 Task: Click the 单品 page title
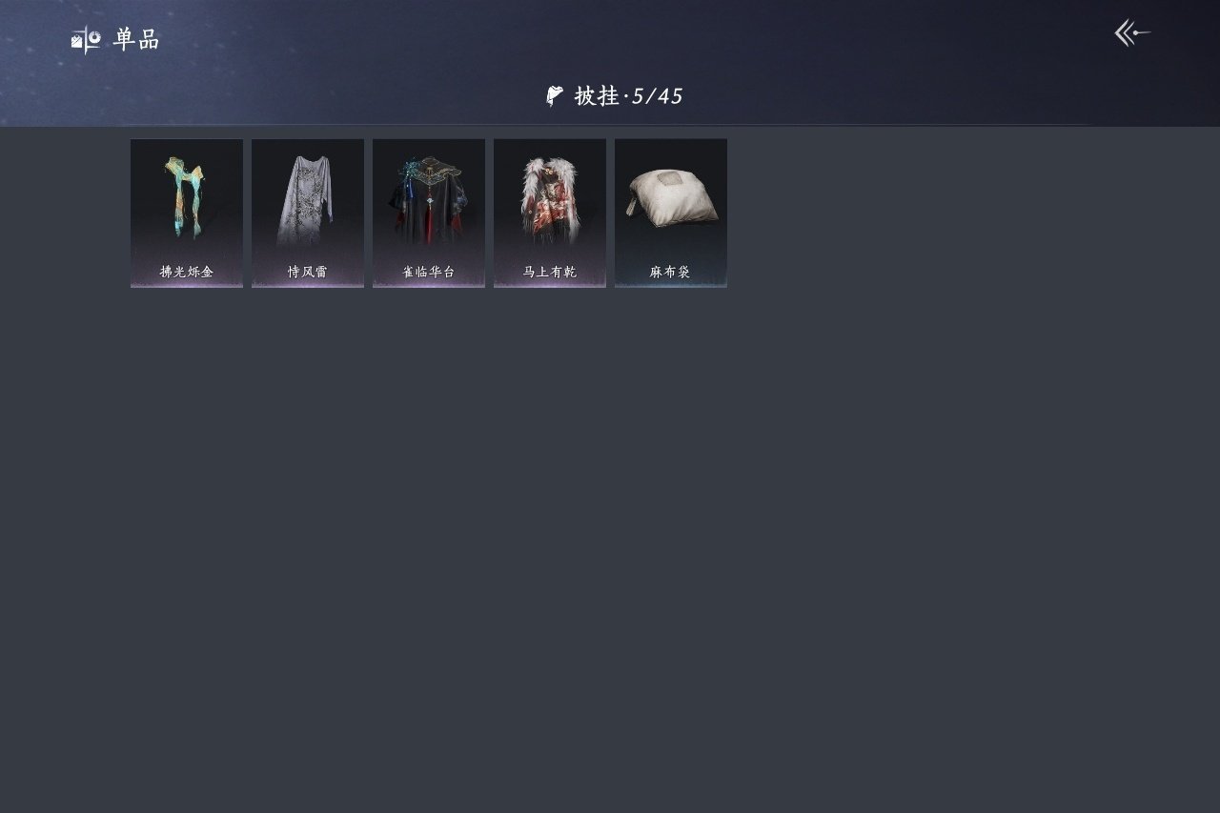(136, 39)
